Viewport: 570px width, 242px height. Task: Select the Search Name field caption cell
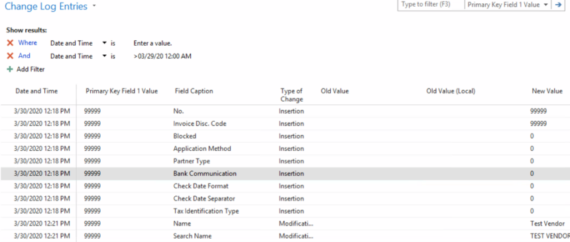pyautogui.click(x=192, y=236)
